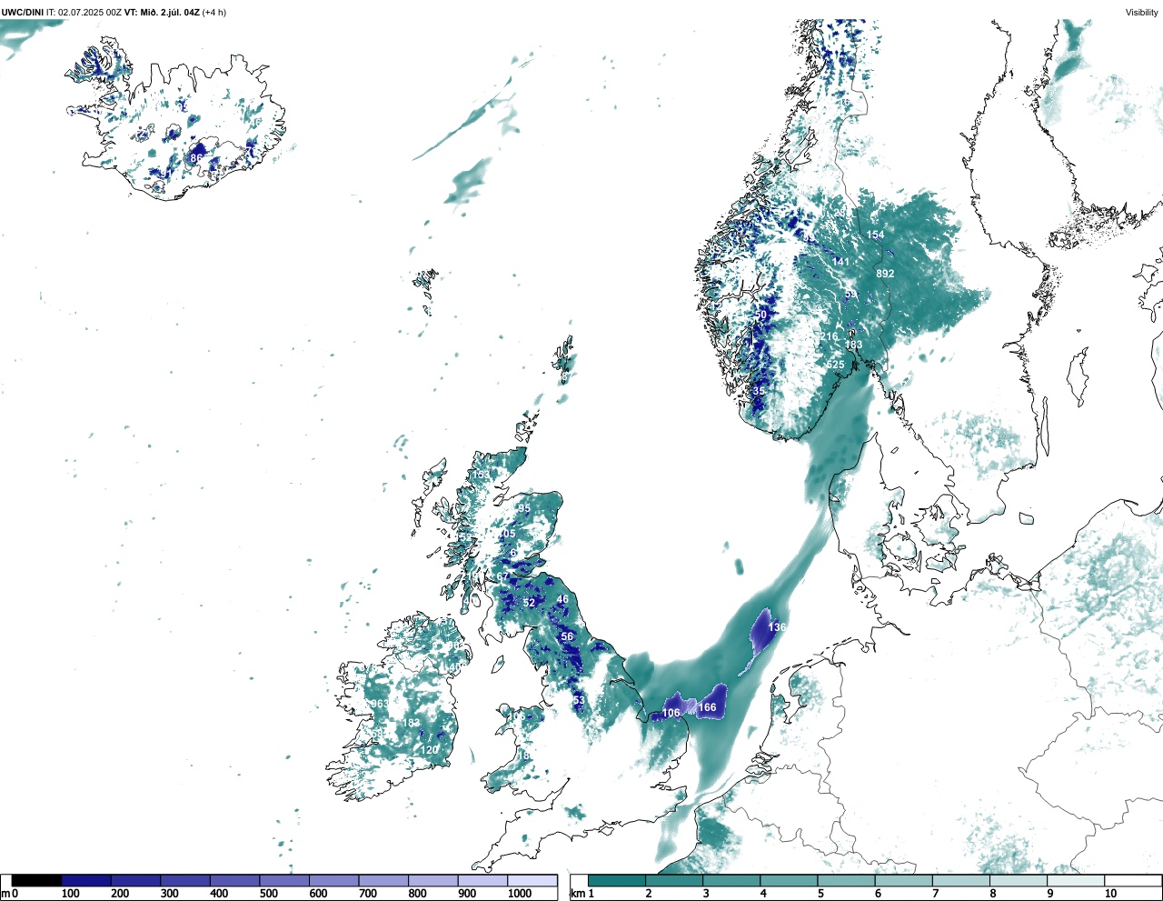Click the '141' value in Norway
Screen dimensions: 1163x901
click(x=841, y=262)
